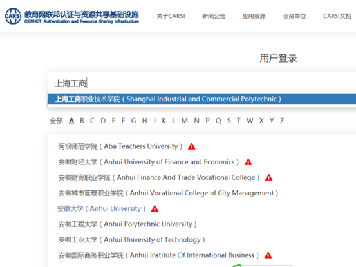This screenshot has height=267, width=356.
Task: Filter institutions by letter H
Action: point(145,121)
